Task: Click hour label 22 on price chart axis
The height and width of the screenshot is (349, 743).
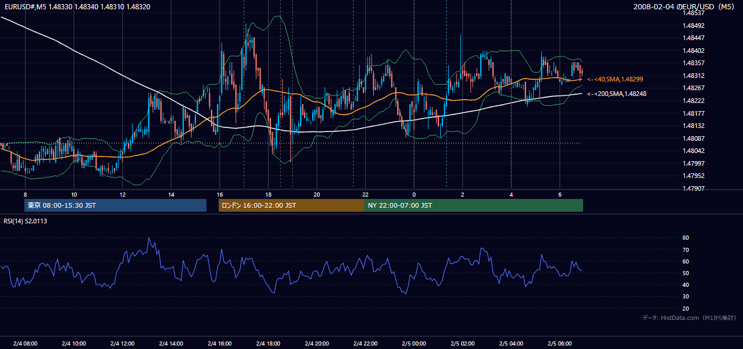Action: click(365, 194)
